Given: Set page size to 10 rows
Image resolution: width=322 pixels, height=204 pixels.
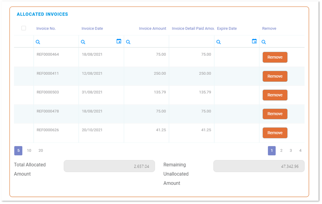Looking at the screenshot, I should (x=29, y=151).
